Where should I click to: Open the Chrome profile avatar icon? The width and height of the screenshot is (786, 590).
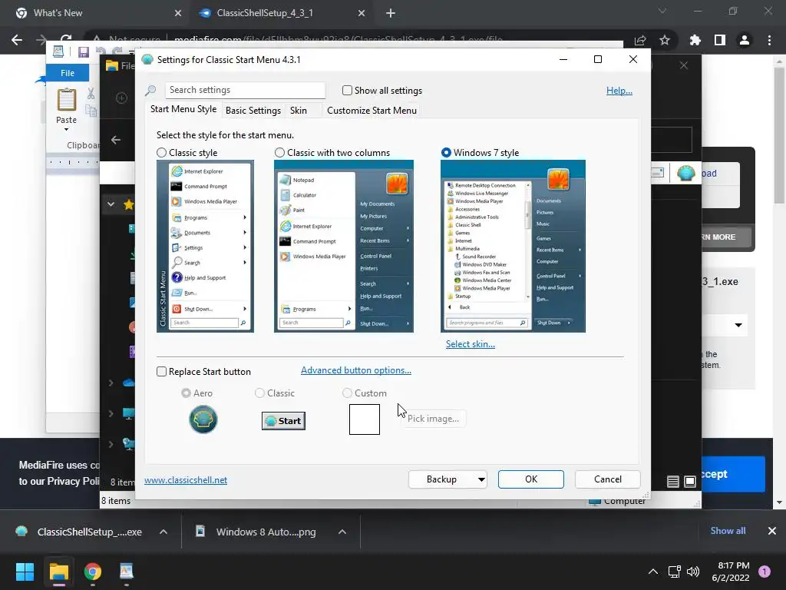pos(745,40)
